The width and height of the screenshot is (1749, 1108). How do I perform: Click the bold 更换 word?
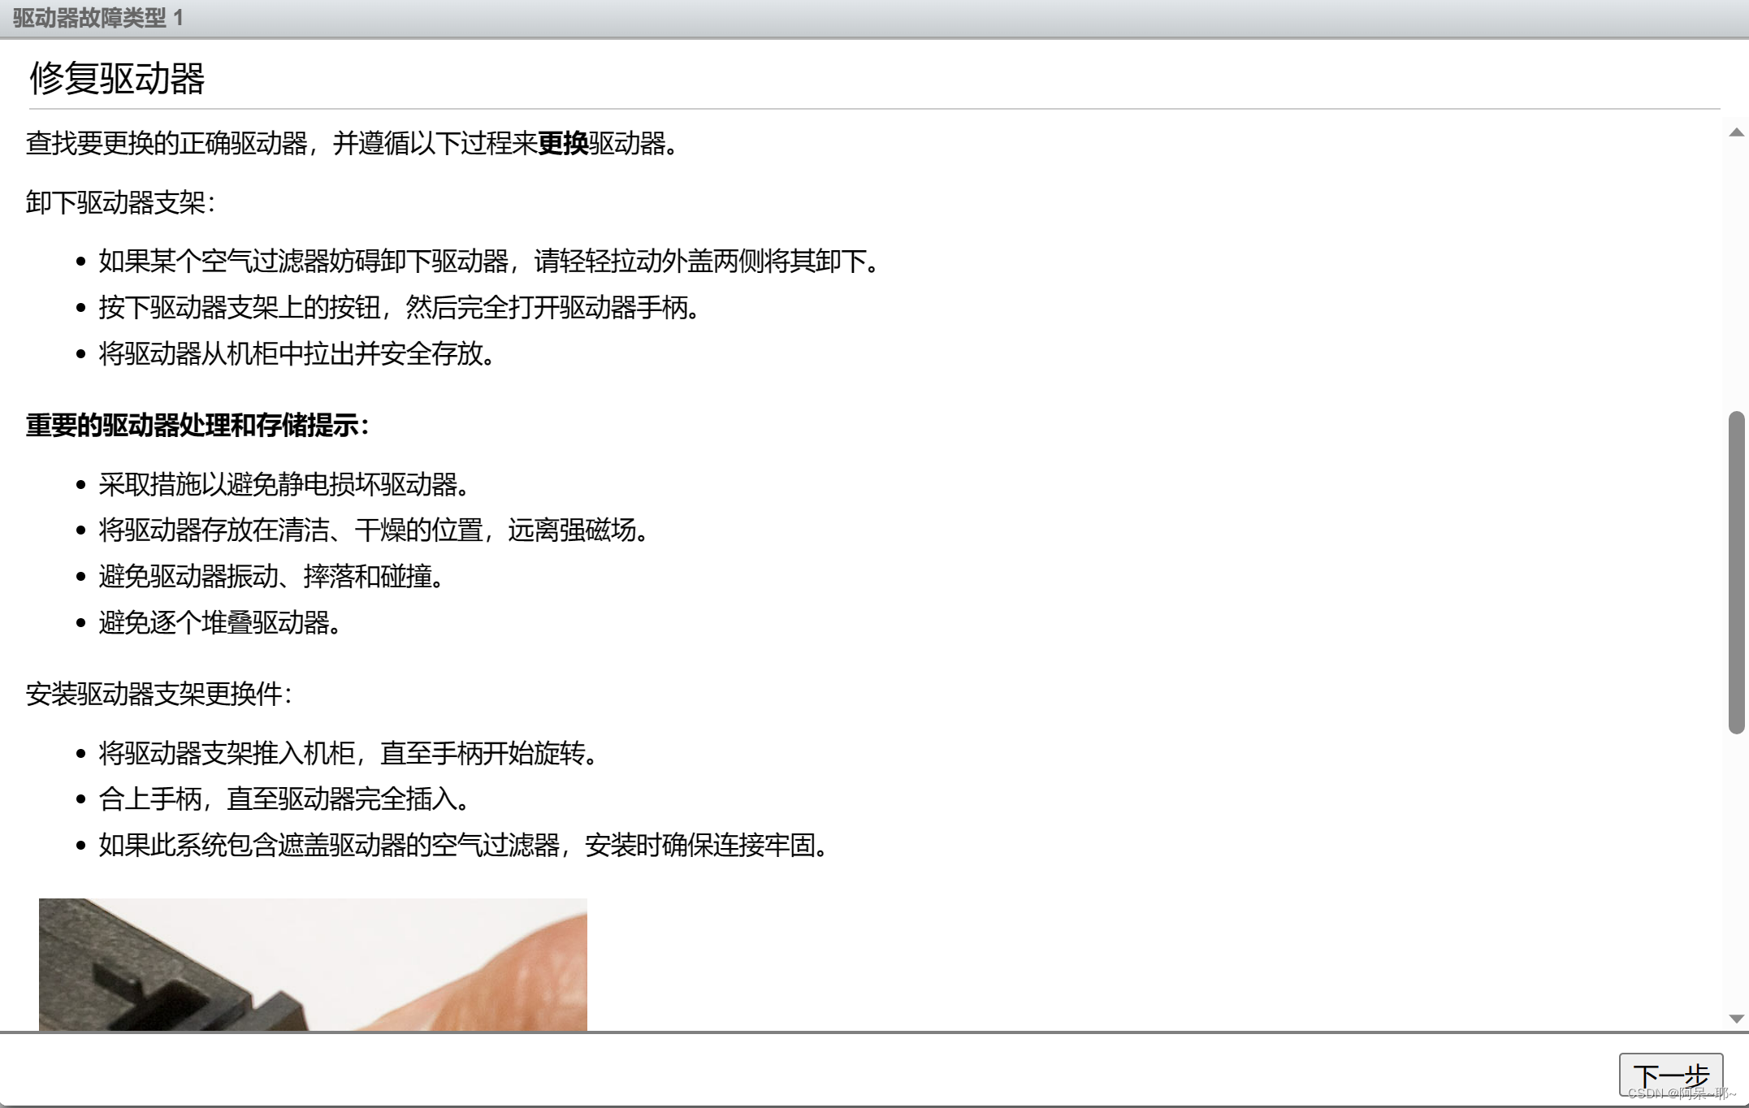[562, 144]
